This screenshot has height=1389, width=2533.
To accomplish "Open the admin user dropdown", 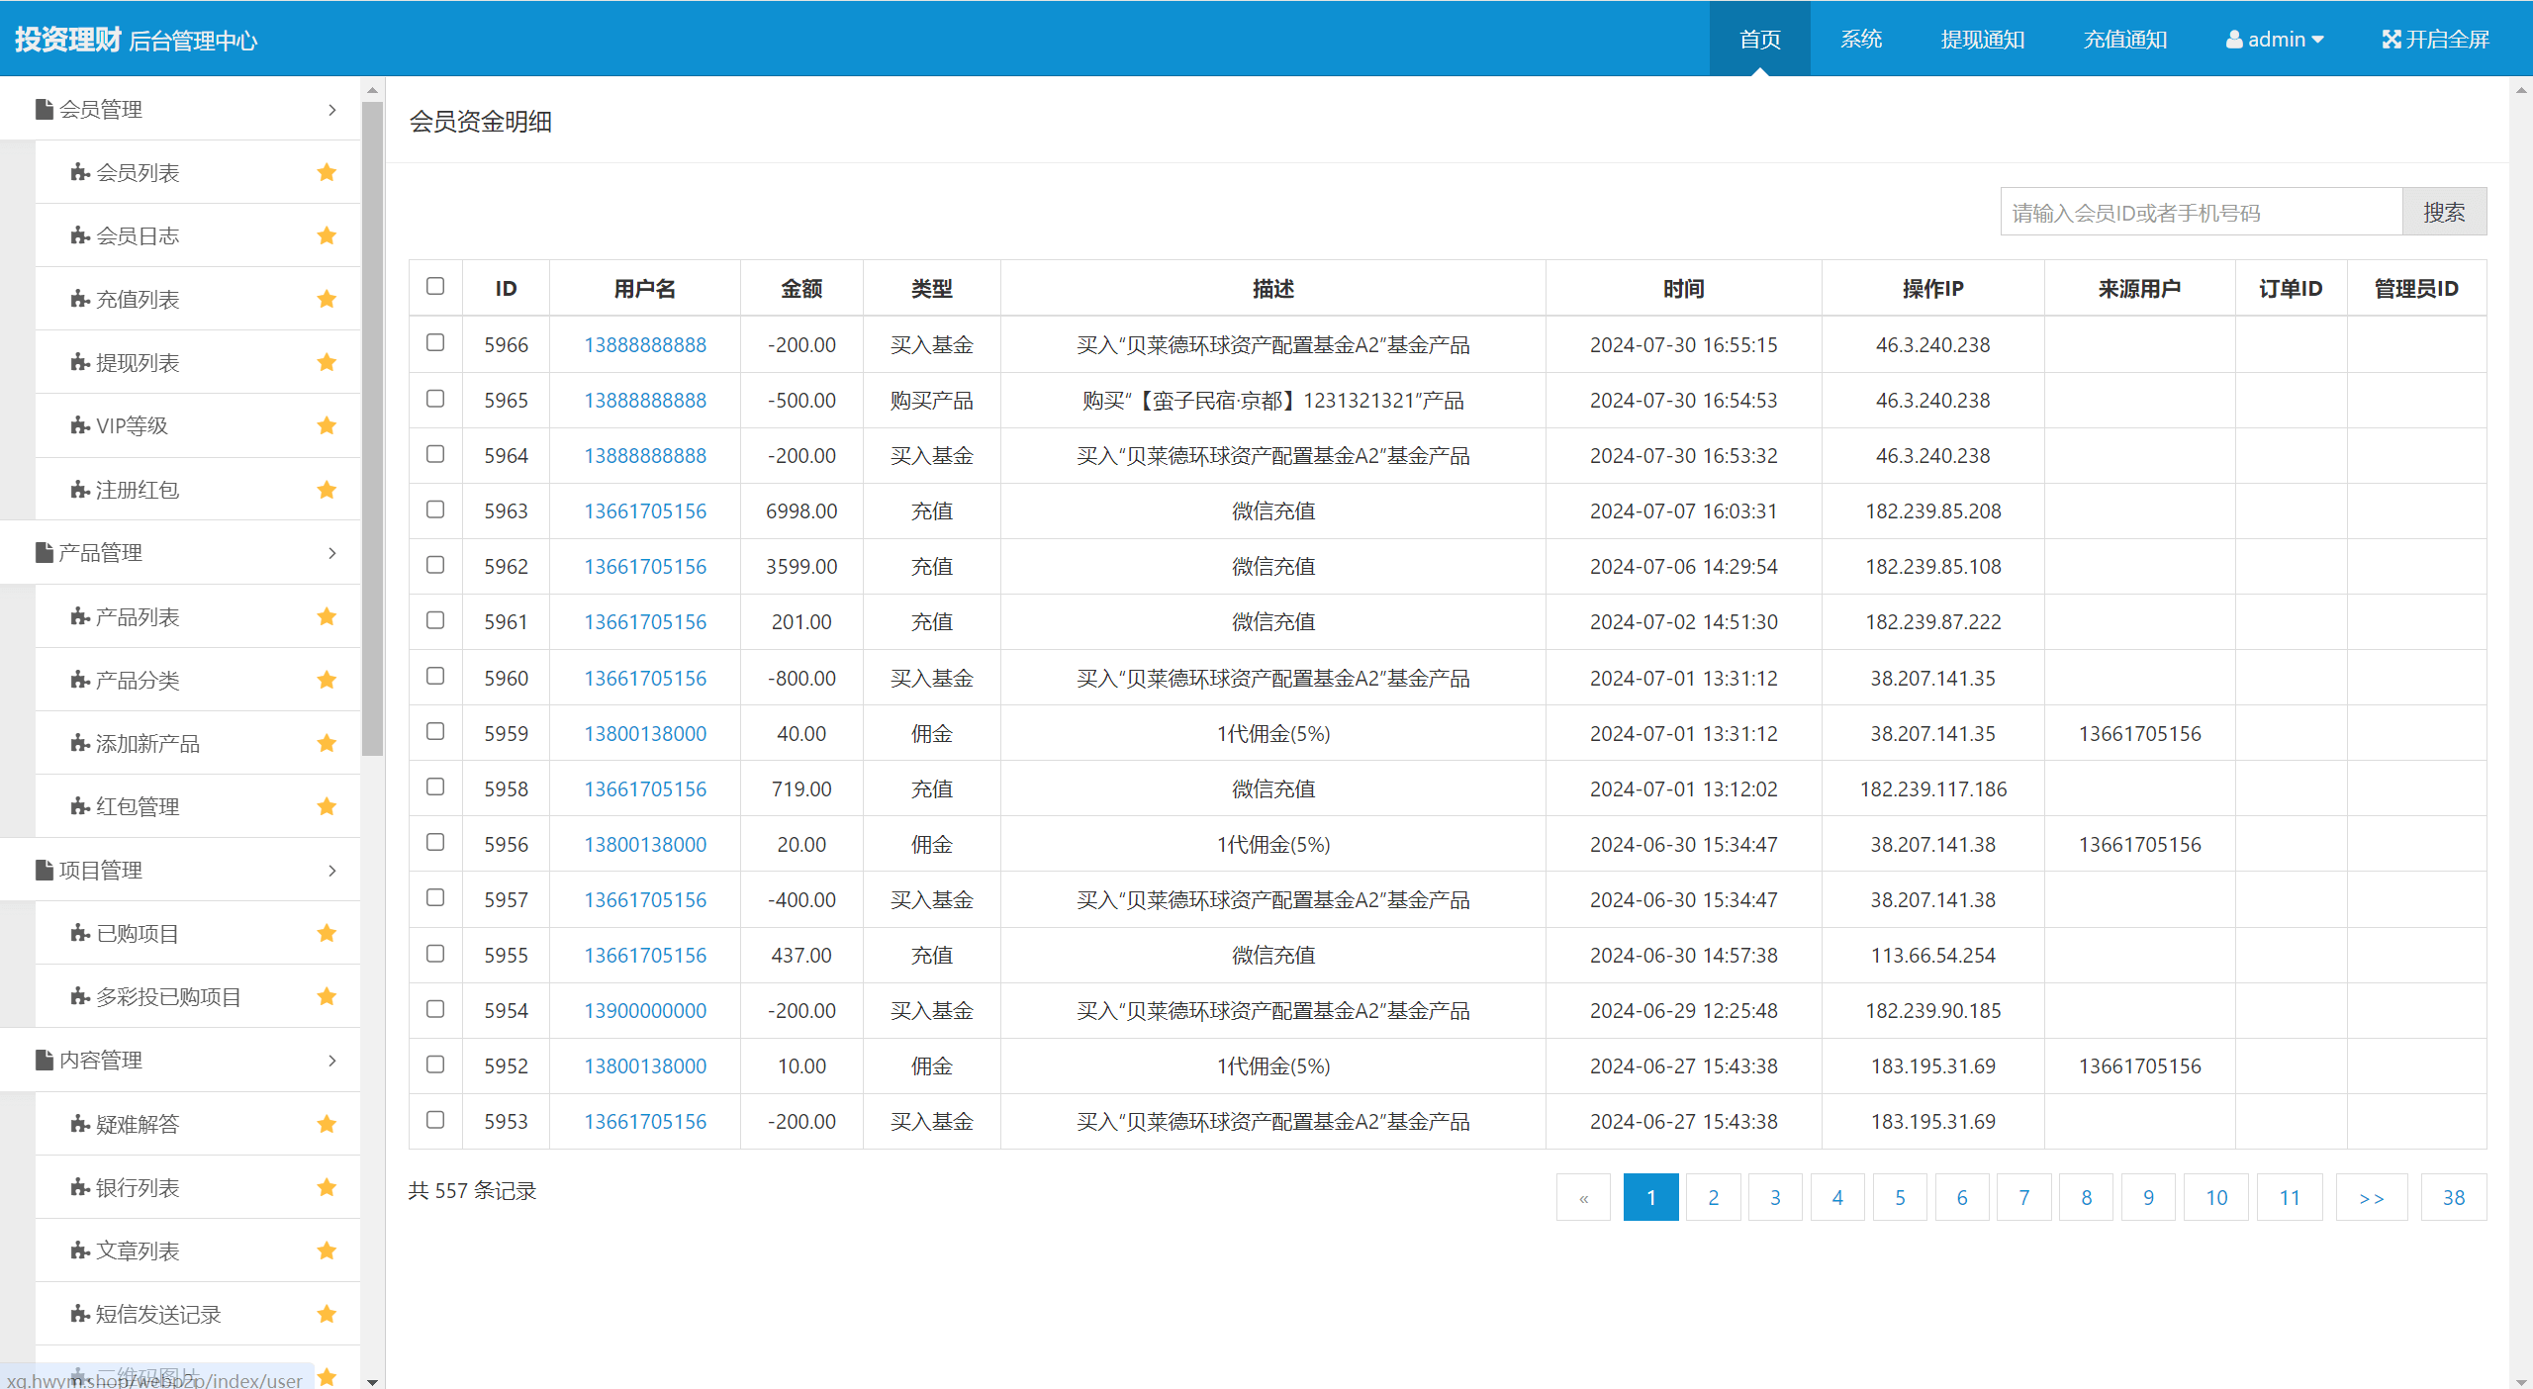I will (x=2274, y=40).
